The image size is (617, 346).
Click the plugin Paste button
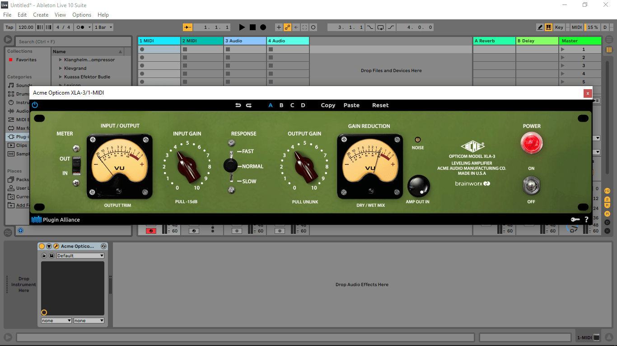(x=351, y=105)
